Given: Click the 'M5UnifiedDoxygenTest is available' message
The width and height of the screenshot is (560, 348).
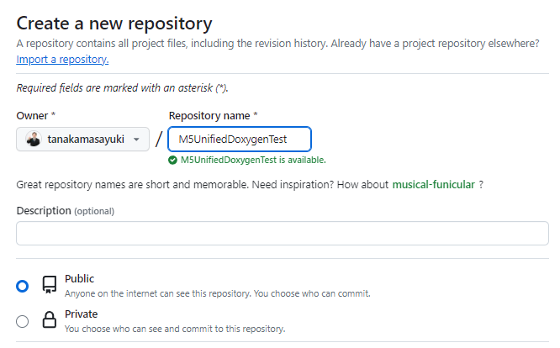Looking at the screenshot, I should (x=253, y=160).
